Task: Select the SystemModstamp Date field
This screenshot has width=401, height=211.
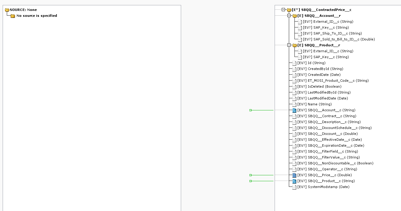Action: point(323,187)
